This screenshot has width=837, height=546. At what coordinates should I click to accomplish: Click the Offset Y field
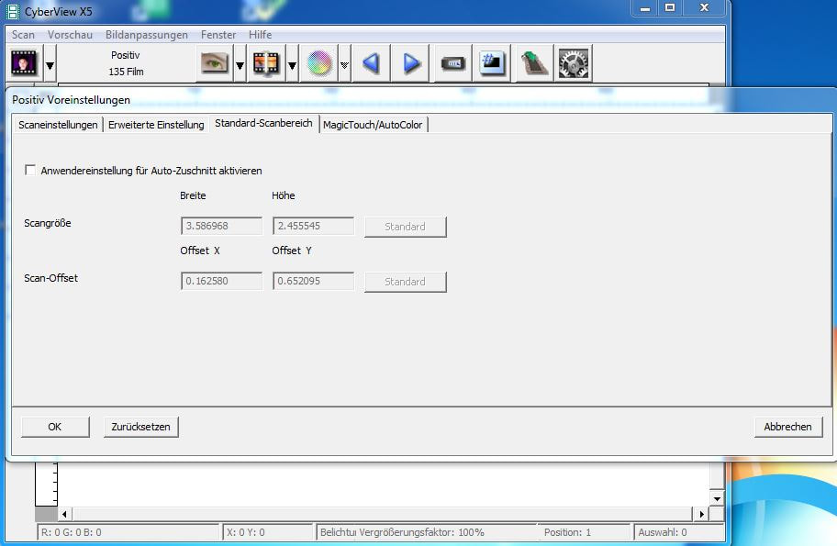[313, 281]
